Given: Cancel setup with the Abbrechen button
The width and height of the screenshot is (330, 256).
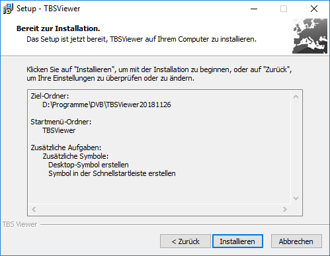Looking at the screenshot, I should pos(296,241).
